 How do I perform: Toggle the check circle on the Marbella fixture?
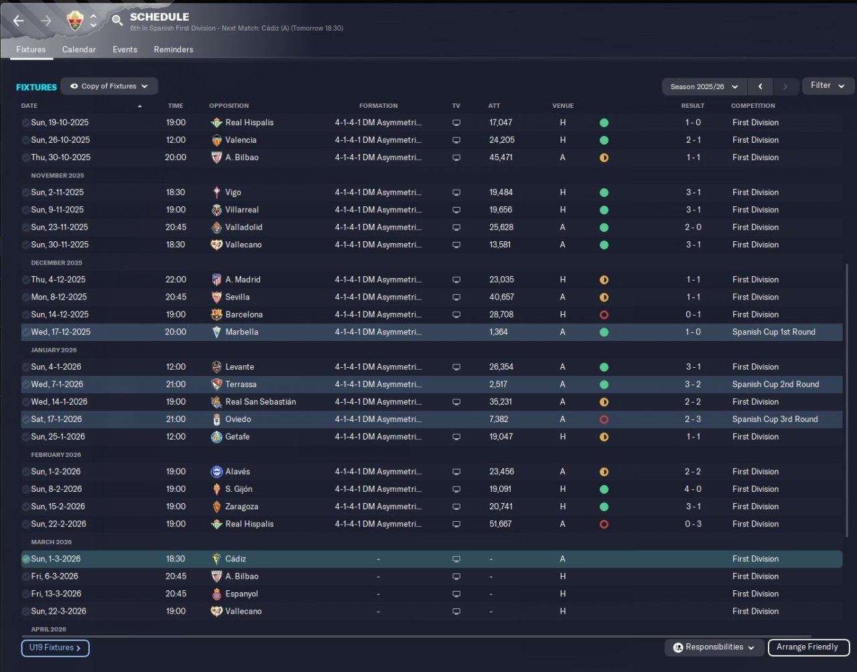click(x=25, y=332)
